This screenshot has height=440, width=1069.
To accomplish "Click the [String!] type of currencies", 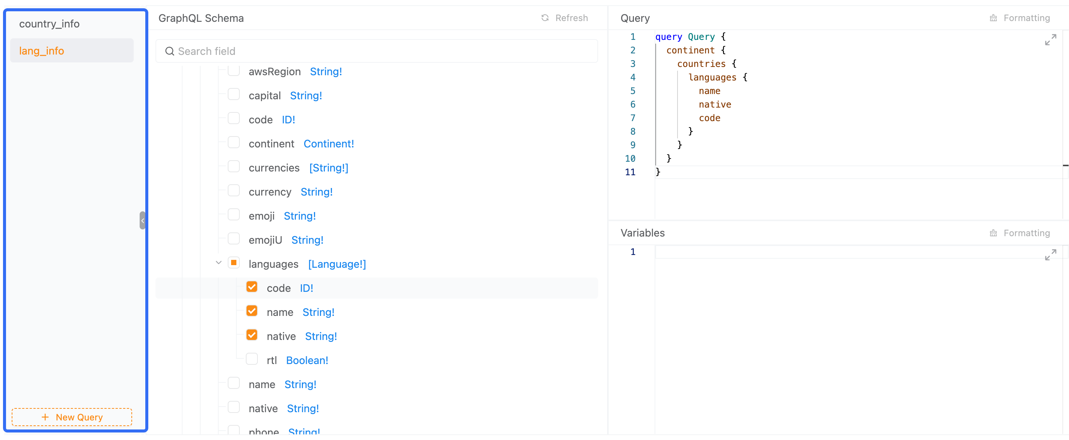I will tap(329, 168).
